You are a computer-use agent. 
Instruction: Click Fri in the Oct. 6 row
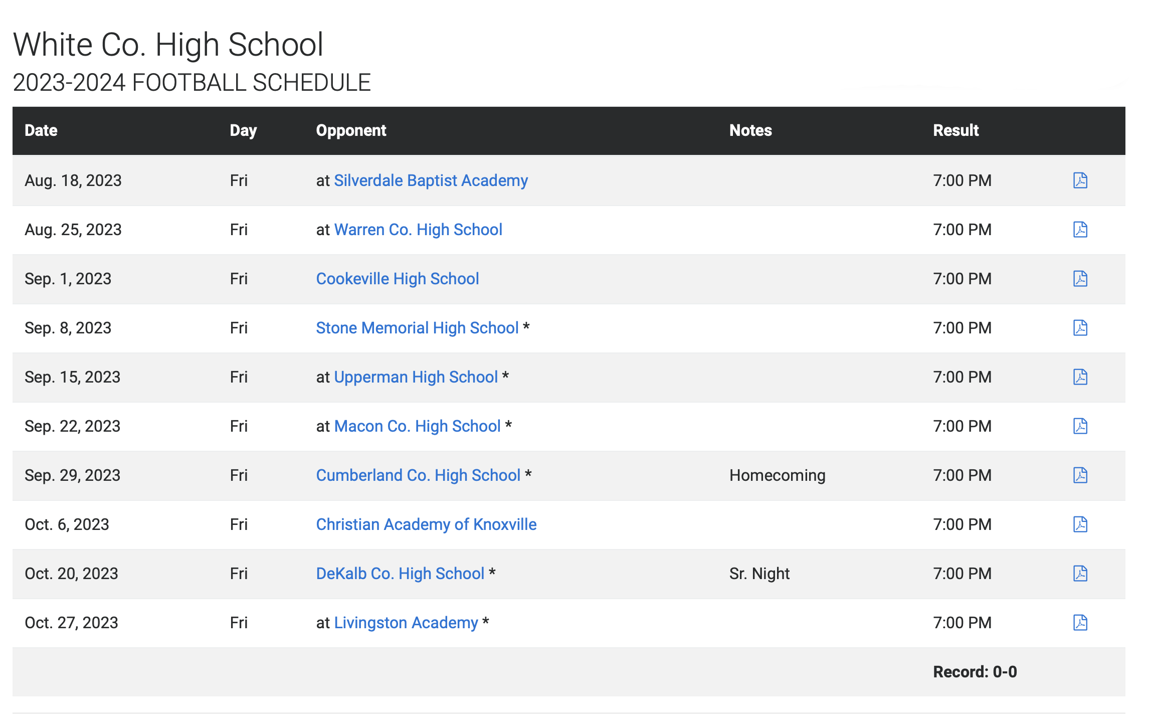[x=239, y=524]
